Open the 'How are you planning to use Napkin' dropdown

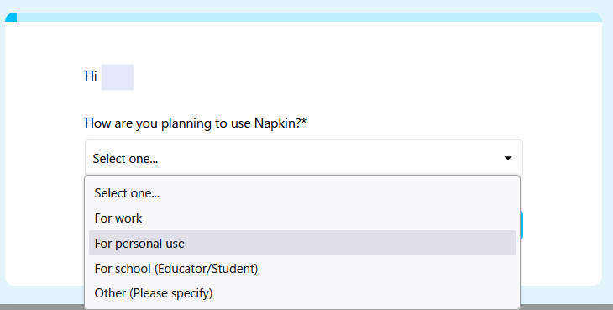point(303,158)
